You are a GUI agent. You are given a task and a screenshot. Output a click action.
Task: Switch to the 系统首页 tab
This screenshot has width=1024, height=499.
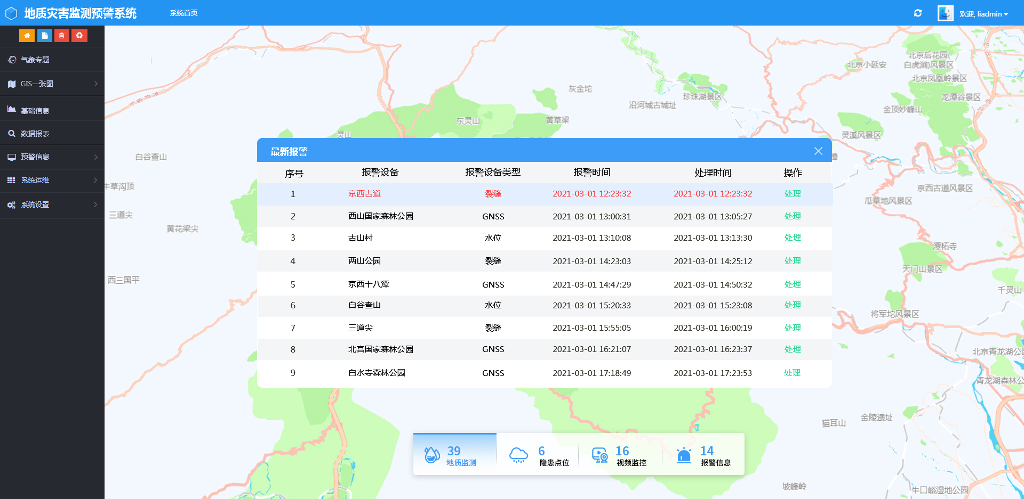point(183,13)
